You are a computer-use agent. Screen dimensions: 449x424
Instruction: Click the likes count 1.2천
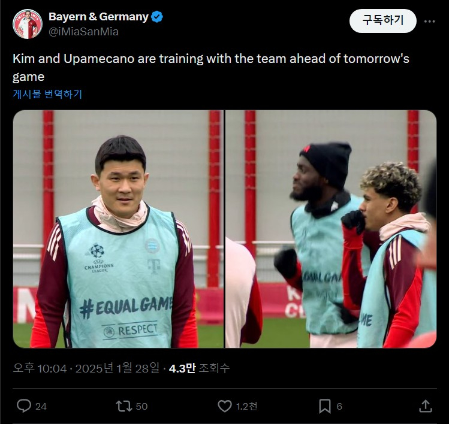[246, 406]
